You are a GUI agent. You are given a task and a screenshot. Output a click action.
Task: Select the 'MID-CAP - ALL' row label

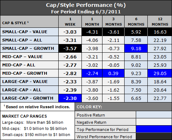pos(19,65)
